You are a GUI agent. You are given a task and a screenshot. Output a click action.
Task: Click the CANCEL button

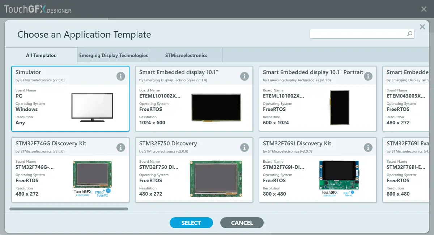[242, 223]
